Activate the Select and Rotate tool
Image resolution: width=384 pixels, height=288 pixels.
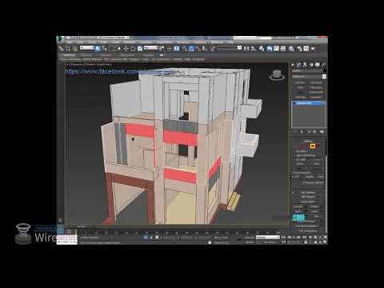click(x=133, y=48)
